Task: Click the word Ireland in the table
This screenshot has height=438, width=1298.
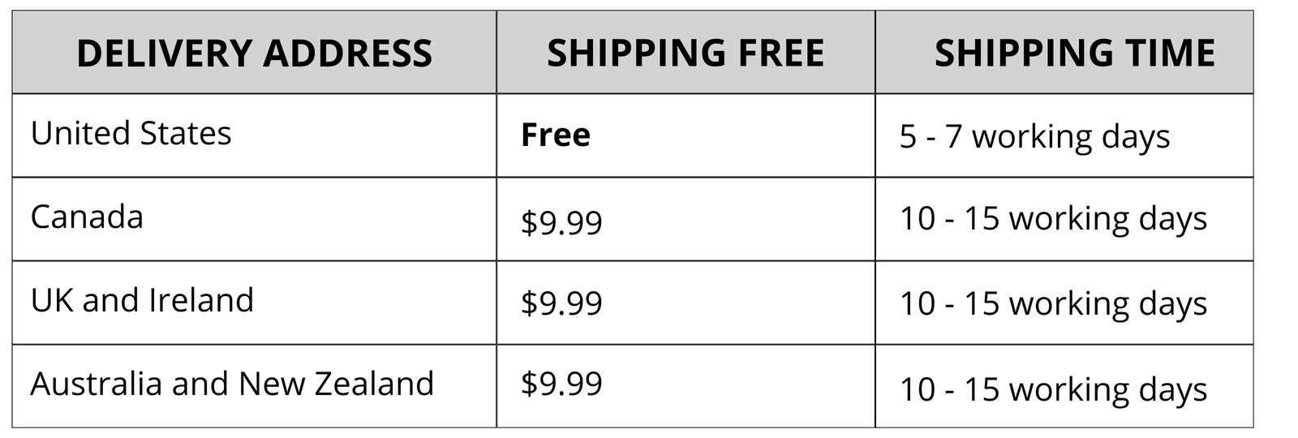Action: pos(200,301)
